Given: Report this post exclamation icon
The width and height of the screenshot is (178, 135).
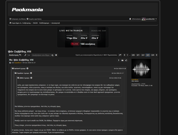Looking at the screenshot, I should (119, 60).
